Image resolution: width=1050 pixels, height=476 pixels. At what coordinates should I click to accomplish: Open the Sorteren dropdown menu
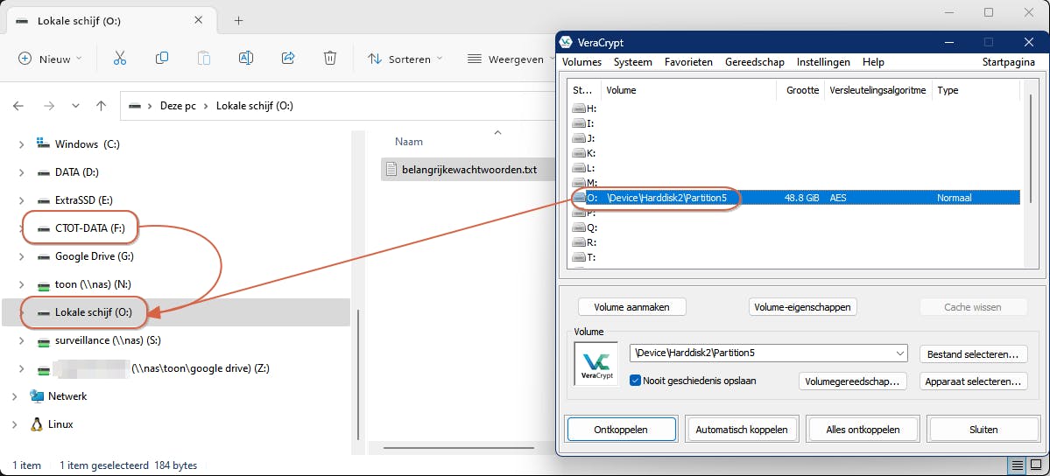(x=405, y=59)
